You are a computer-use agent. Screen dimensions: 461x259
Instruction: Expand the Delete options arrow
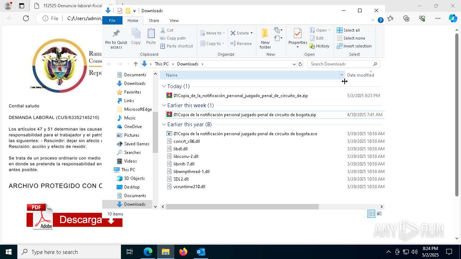[x=251, y=33]
